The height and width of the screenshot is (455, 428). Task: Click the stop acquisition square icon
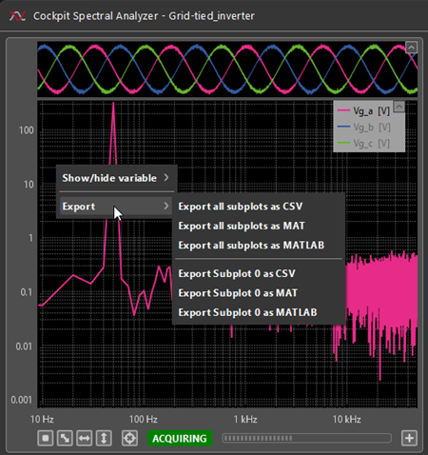(x=46, y=438)
